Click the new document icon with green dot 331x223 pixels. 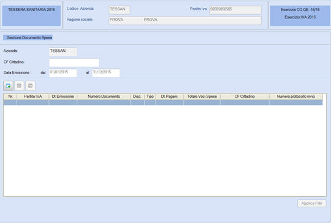click(x=8, y=86)
